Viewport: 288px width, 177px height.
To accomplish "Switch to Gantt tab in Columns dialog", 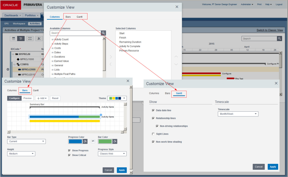I will pyautogui.click(x=80, y=17).
